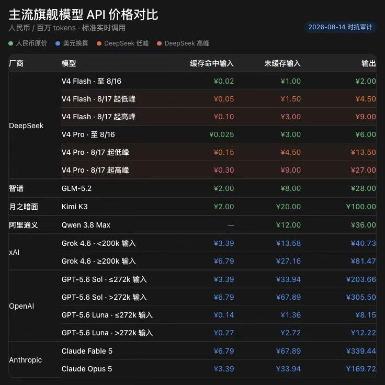This screenshot has width=385, height=385.
Task: Click the DeepSeek 高峰 legend label
Action: 187,43
